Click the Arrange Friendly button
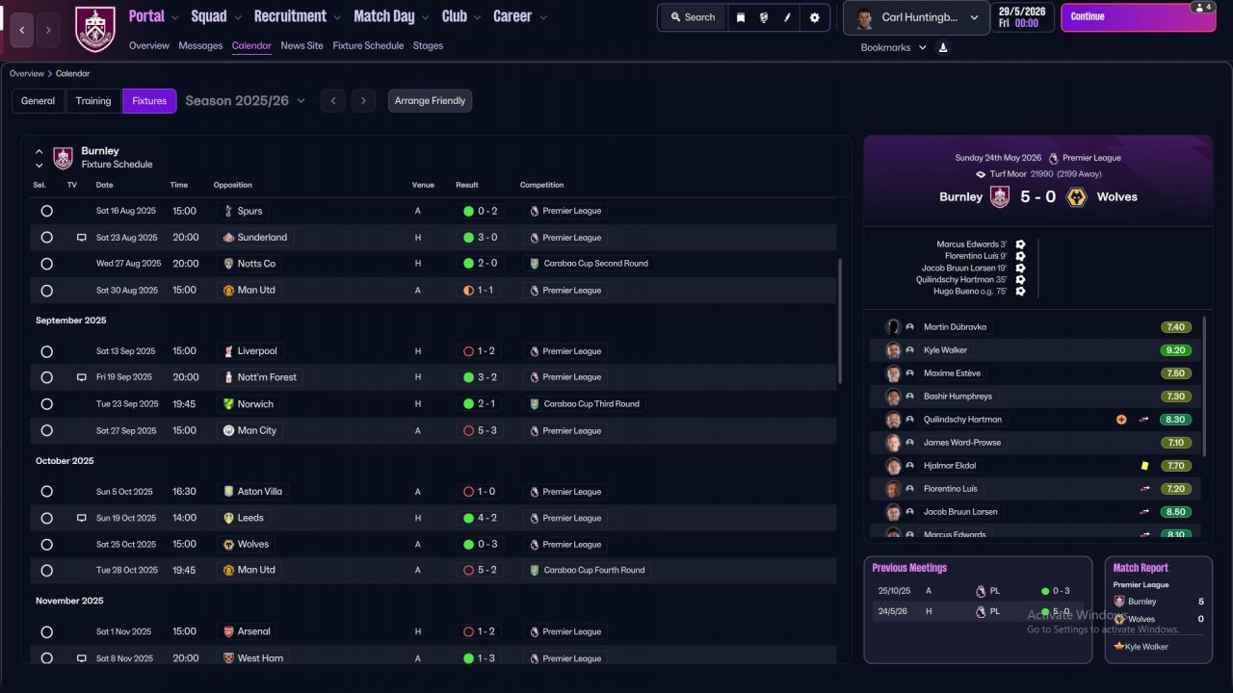 tap(430, 101)
